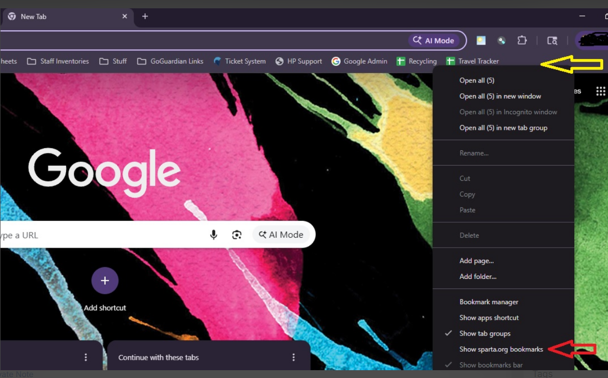
Task: Open the Google apps grid icon
Action: tap(601, 91)
